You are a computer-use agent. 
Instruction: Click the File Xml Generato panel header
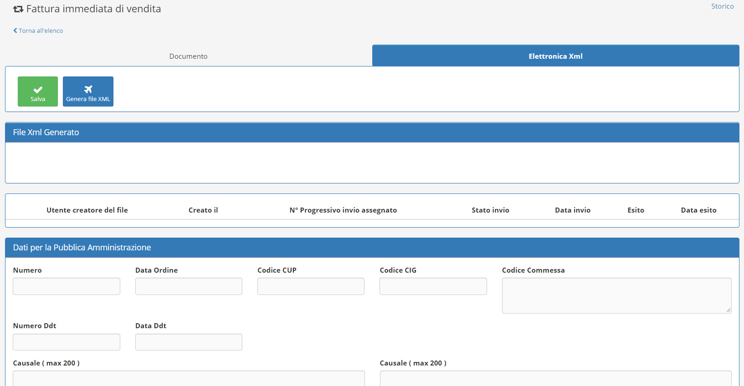point(372,132)
